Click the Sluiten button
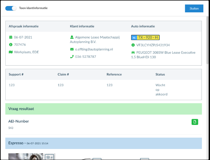210x160 pixels. (x=194, y=8)
